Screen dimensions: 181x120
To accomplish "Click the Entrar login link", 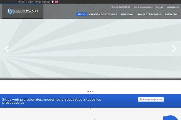I will [x=160, y=7].
